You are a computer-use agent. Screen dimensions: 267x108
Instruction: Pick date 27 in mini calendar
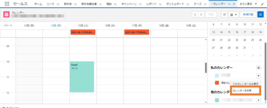point(213,48)
